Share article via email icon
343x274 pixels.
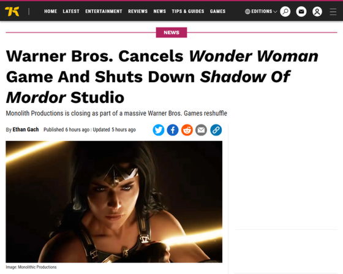pos(201,130)
